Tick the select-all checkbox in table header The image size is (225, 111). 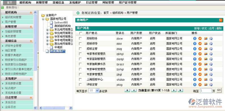click(81, 33)
